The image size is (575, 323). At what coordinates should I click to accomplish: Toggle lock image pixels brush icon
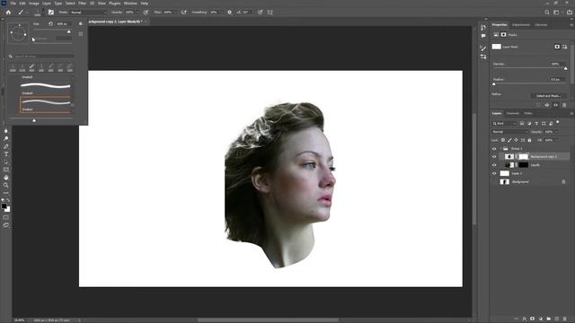click(509, 140)
